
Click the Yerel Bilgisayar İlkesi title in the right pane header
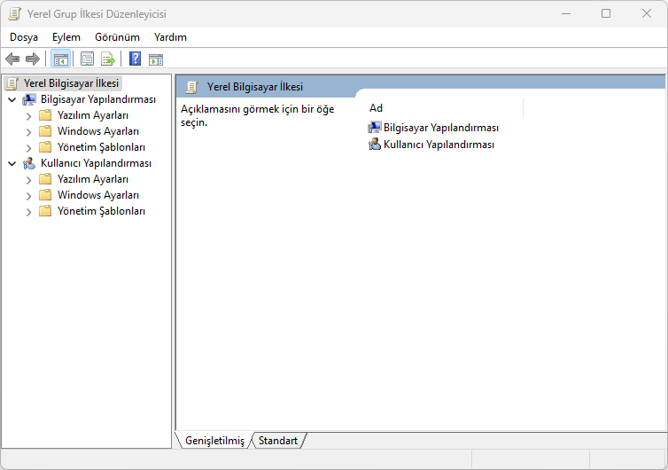click(x=255, y=87)
